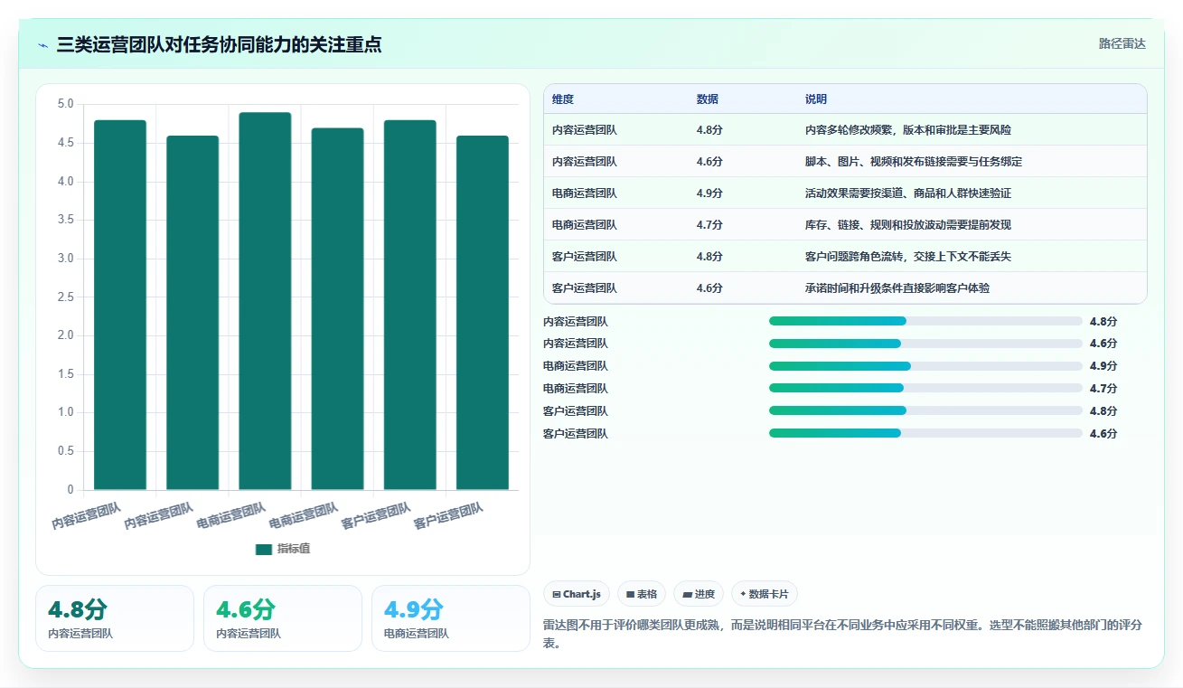This screenshot has height=688, width=1183.
Task: Click the 客户运营团队 chart bar reaching 4.8
Action: 409,305
